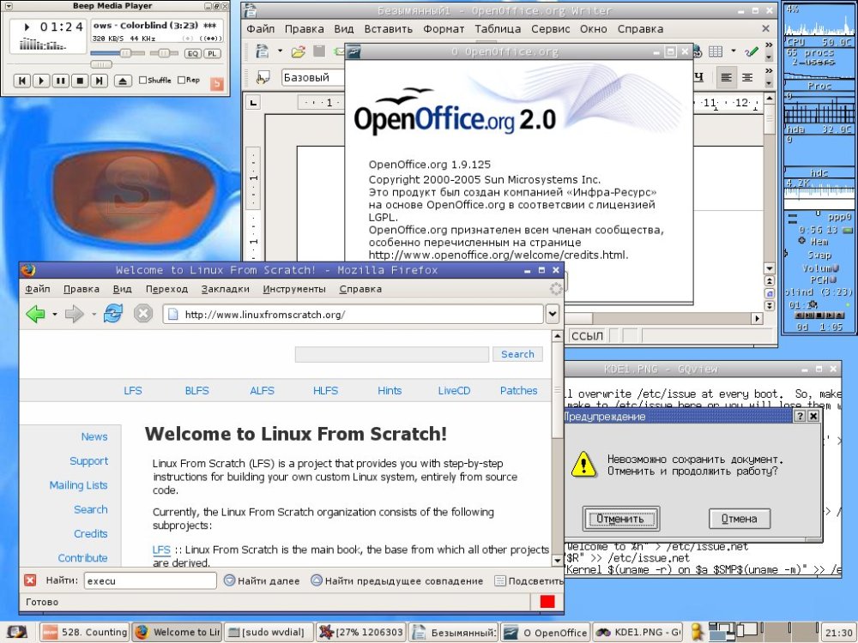Open Firefox Инструменты menu
Image resolution: width=858 pixels, height=643 pixels.
(x=294, y=289)
